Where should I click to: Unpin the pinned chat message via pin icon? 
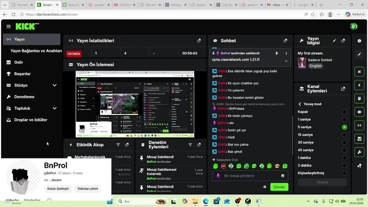[x=277, y=53]
